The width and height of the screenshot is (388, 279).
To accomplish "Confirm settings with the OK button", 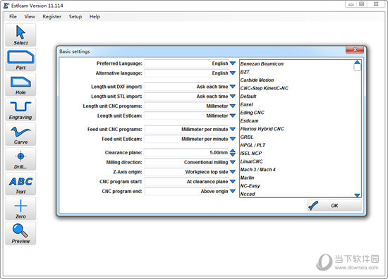I will tap(334, 205).
